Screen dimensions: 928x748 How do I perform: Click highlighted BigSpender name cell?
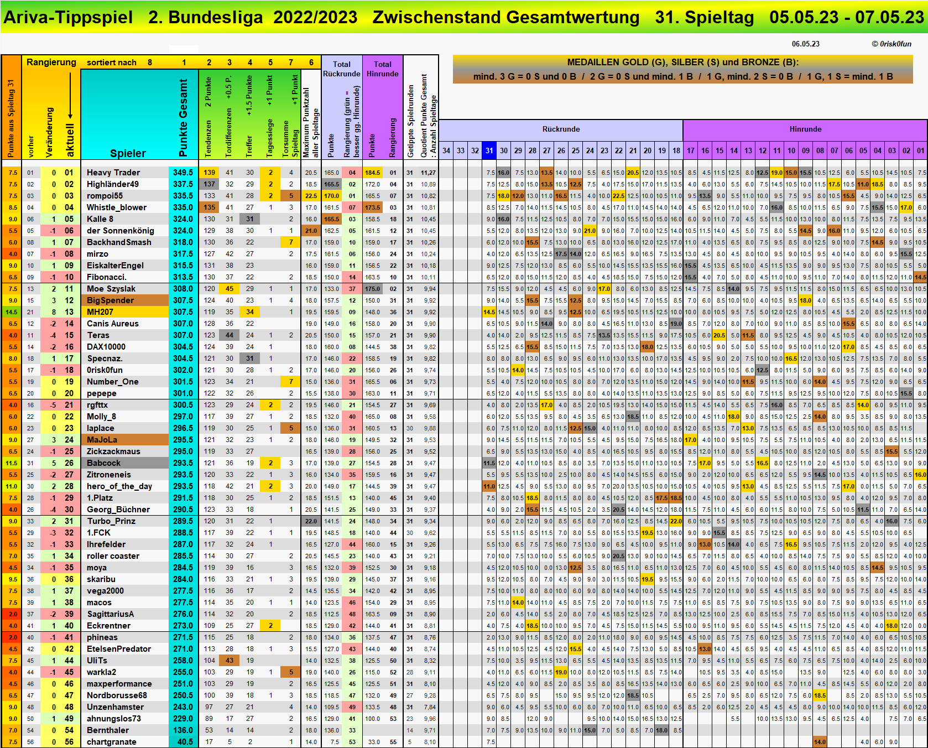point(124,300)
